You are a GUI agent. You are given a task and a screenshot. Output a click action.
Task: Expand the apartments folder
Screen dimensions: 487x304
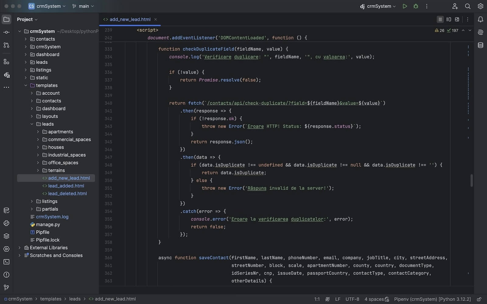point(38,132)
